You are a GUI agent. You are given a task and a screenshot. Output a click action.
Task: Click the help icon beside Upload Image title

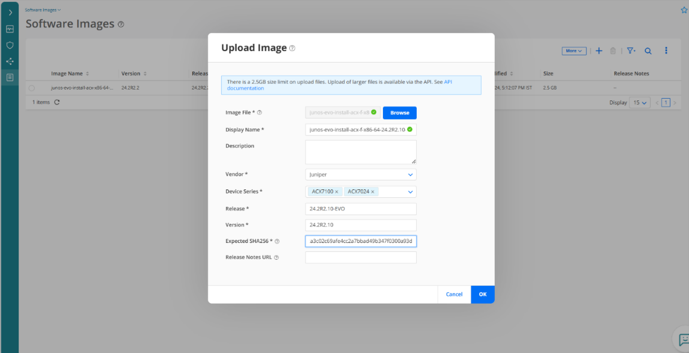pos(292,48)
